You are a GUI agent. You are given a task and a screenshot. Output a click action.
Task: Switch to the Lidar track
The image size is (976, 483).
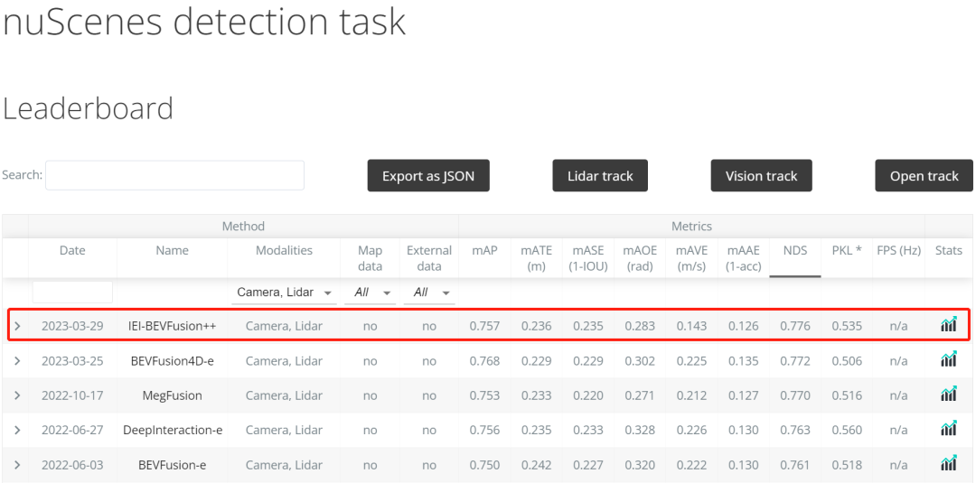pyautogui.click(x=600, y=176)
